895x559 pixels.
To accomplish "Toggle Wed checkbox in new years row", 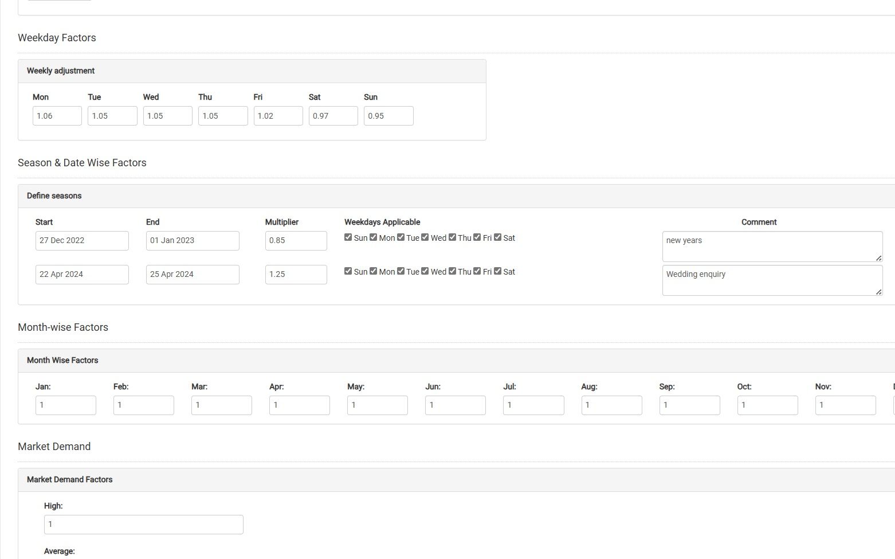I will tap(425, 237).
